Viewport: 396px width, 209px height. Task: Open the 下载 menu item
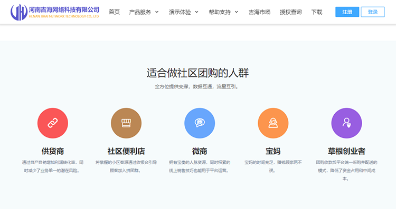pos(317,12)
